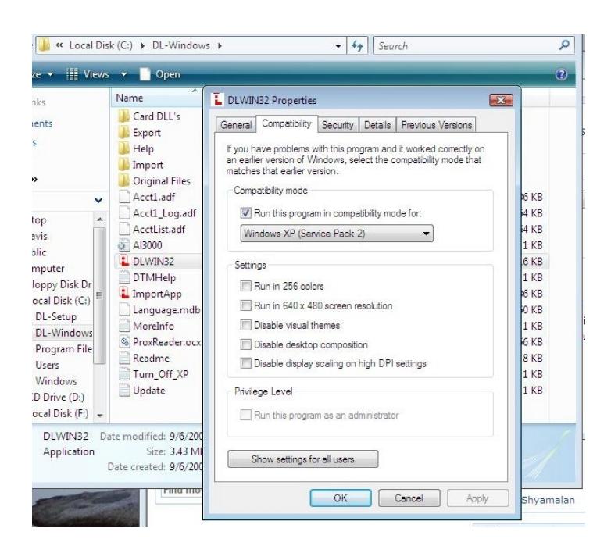This screenshot has width=611, height=546.
Task: Open the Security tab
Action: (x=338, y=125)
